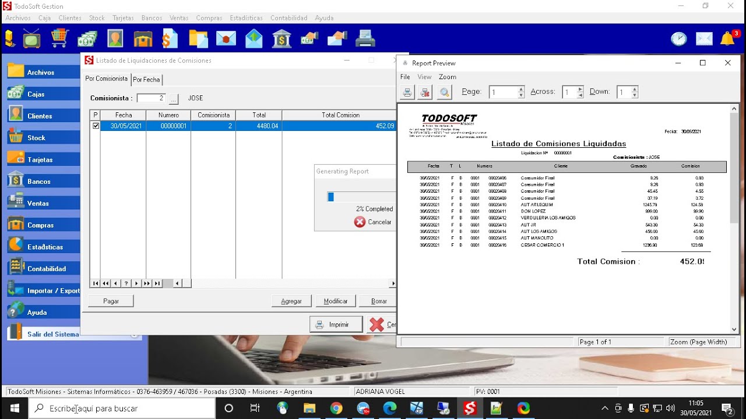This screenshot has width=746, height=419.
Task: Click the open envelope with arrow icon
Action: (254, 38)
